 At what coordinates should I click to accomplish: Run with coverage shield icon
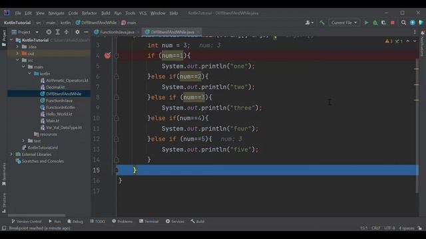383,23
